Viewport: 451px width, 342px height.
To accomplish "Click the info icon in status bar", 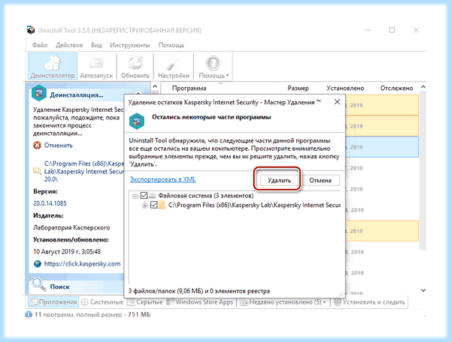I will pos(29,315).
